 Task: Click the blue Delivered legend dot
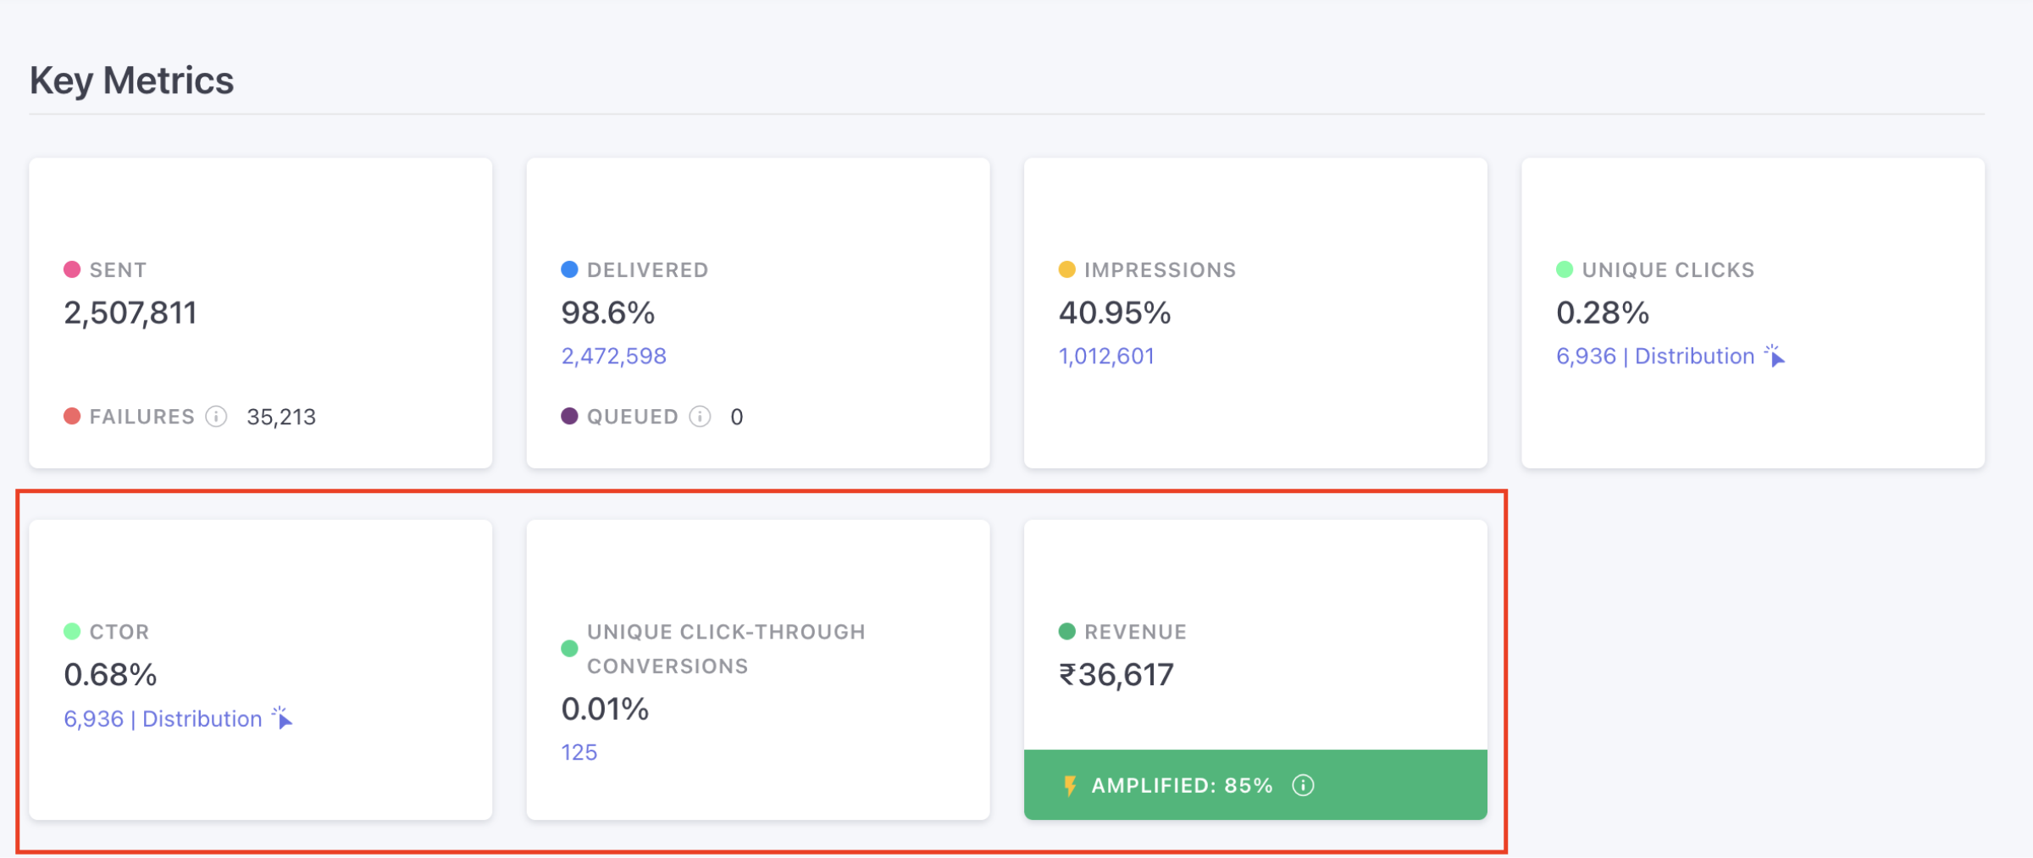coord(569,268)
